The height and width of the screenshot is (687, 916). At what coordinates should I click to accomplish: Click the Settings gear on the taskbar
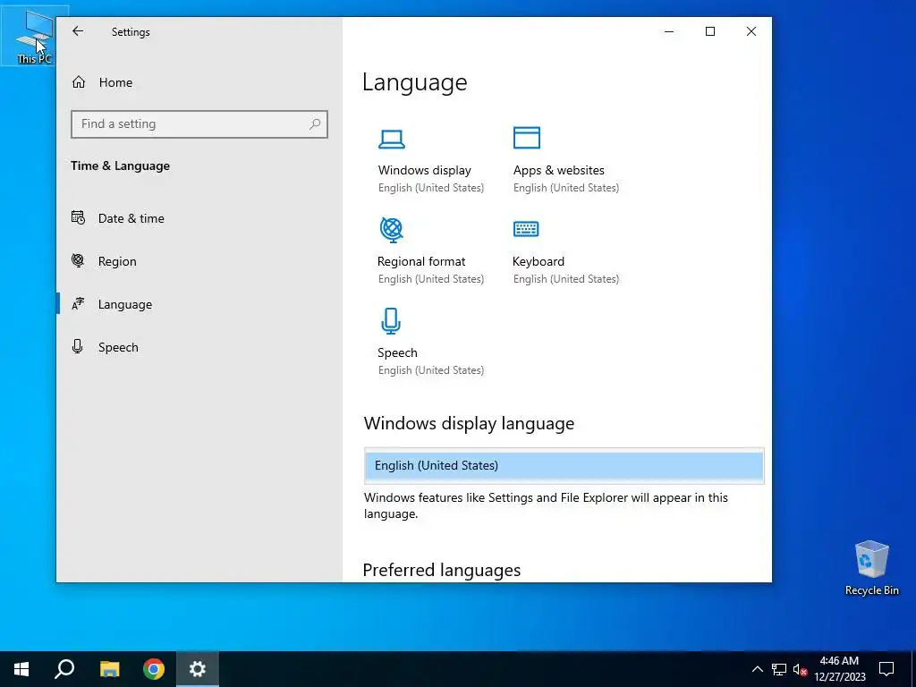click(198, 669)
